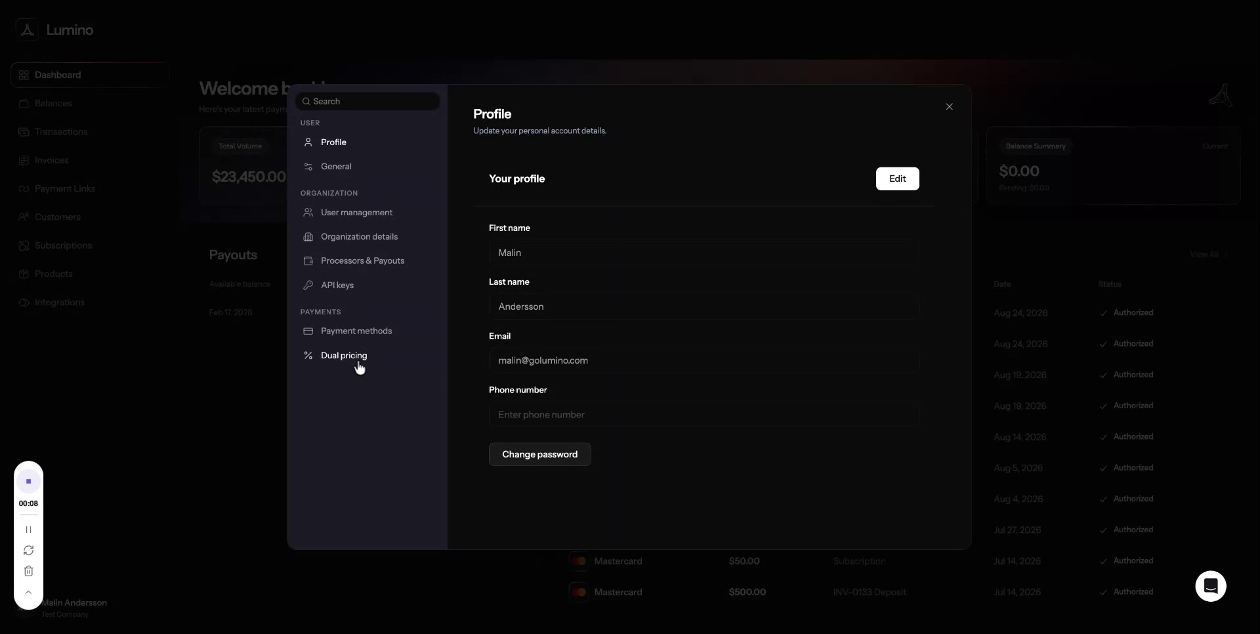Click the organization details building icon
The width and height of the screenshot is (1260, 634).
(308, 237)
